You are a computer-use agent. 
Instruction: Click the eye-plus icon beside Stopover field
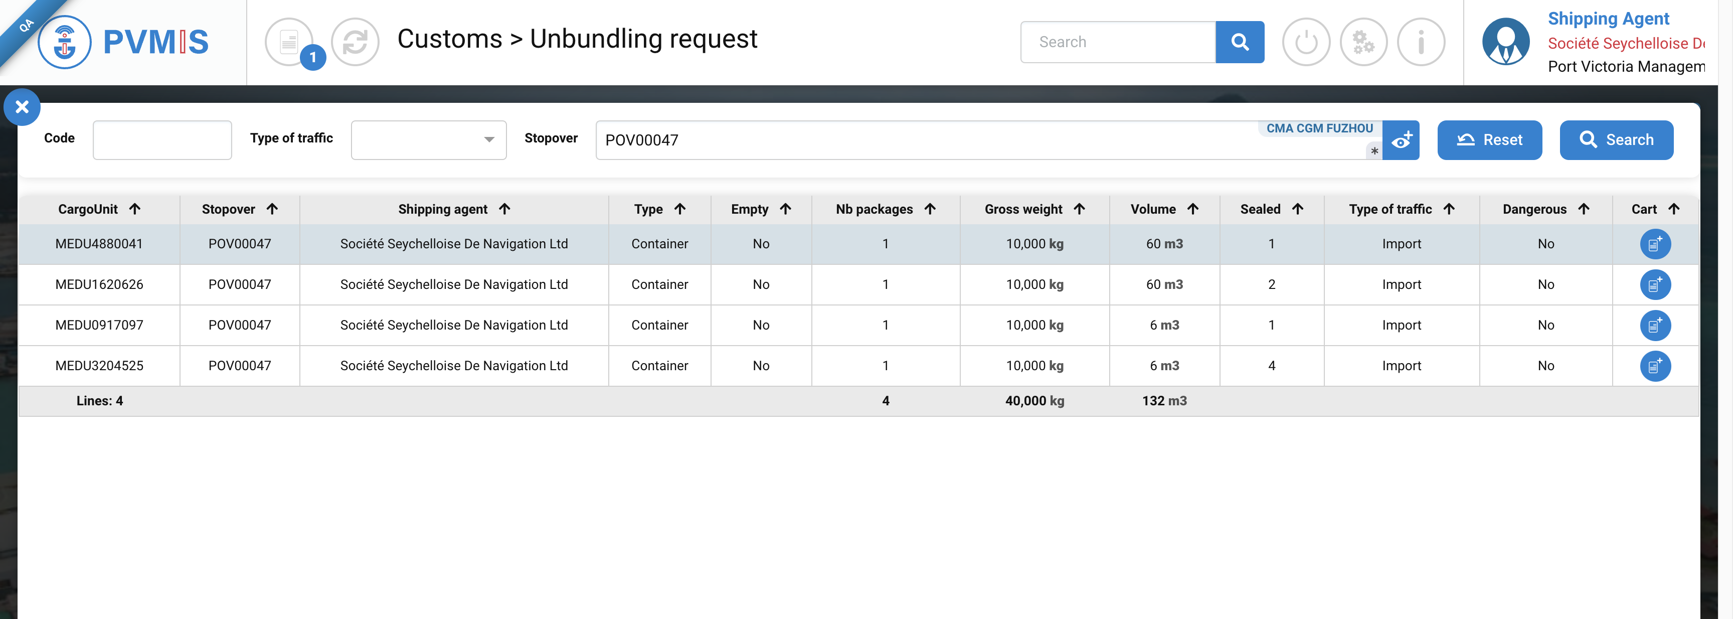pyautogui.click(x=1401, y=140)
